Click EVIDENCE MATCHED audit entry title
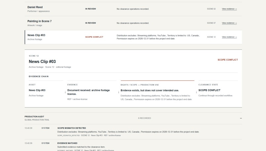Viewport: 266px width, 151px height. click(67, 143)
